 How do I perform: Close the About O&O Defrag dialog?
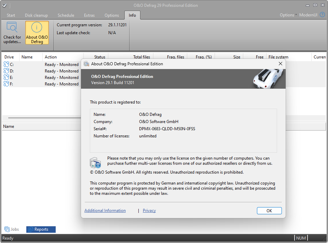coord(281,64)
